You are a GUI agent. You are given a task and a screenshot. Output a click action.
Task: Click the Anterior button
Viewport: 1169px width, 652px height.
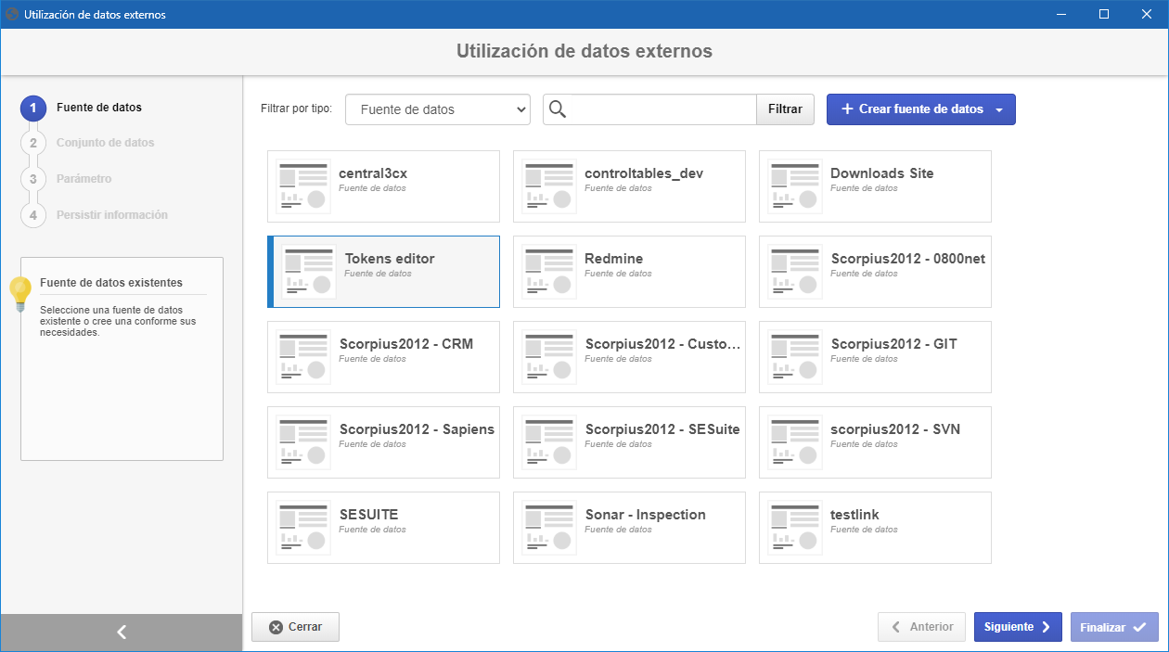921,627
